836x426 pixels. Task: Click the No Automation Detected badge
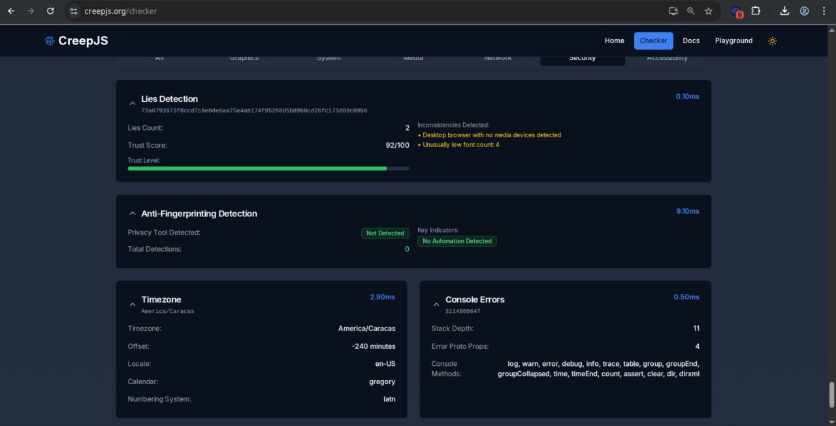click(x=457, y=241)
